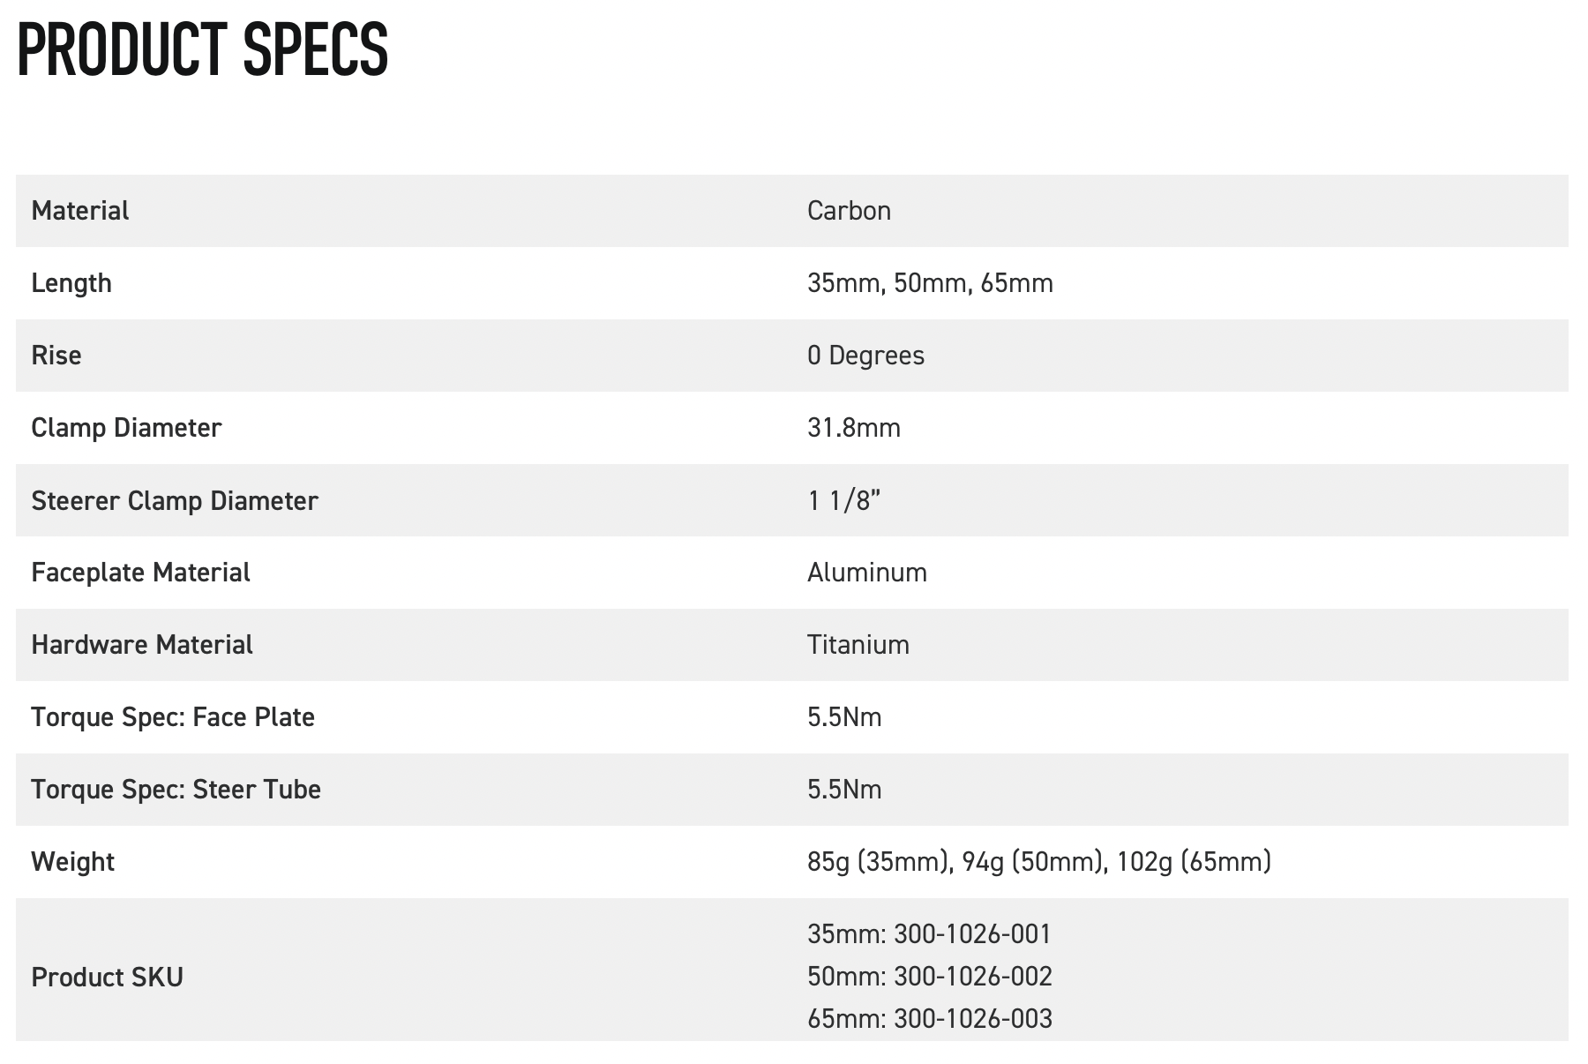Select the Aluminum faceplate value

pyautogui.click(x=866, y=573)
